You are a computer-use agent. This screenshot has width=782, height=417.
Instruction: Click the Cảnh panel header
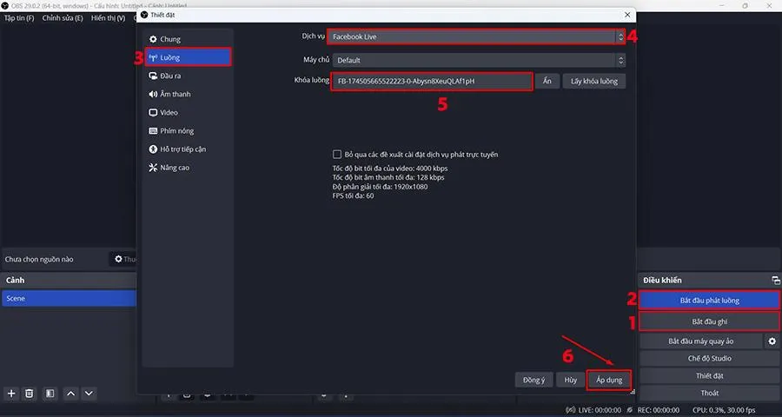[69, 281]
